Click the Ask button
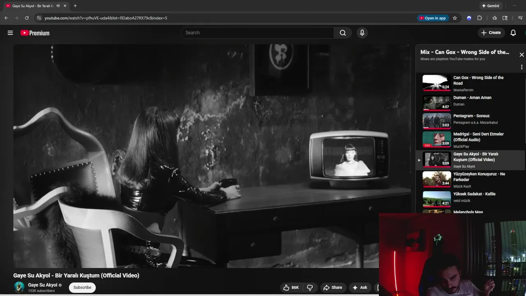Screen dimensions: 526x296 pos(360,287)
